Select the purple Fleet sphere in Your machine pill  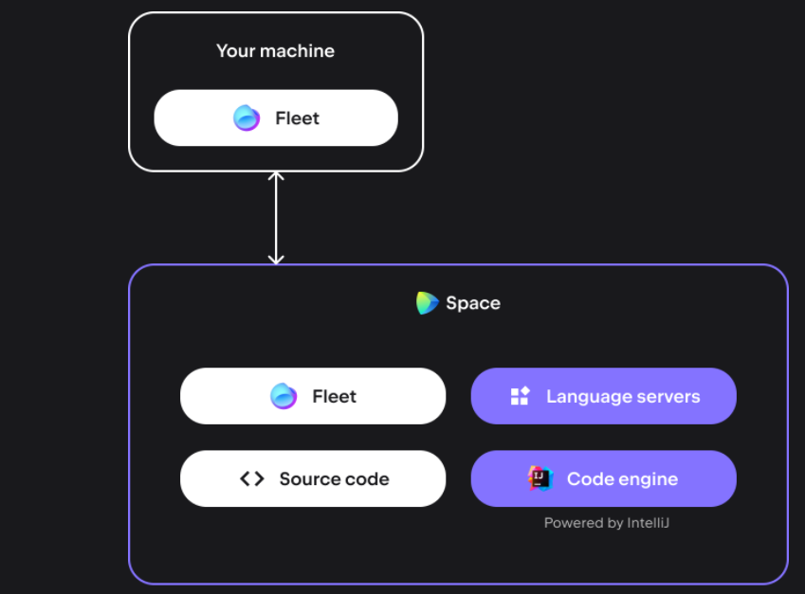(247, 117)
